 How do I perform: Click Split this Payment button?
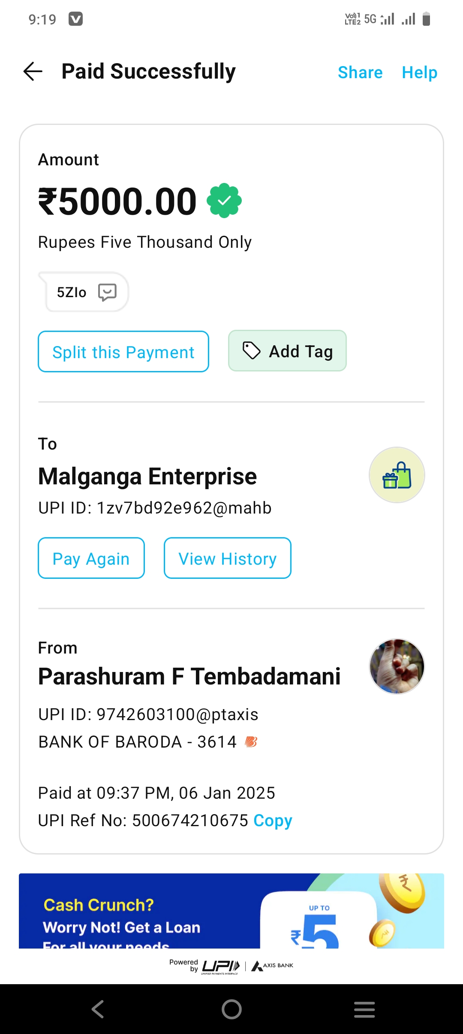coord(123,352)
